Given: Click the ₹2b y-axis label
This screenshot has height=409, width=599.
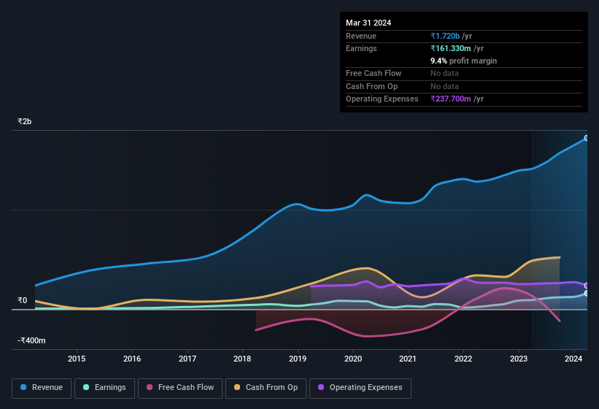Looking at the screenshot, I should (25, 121).
